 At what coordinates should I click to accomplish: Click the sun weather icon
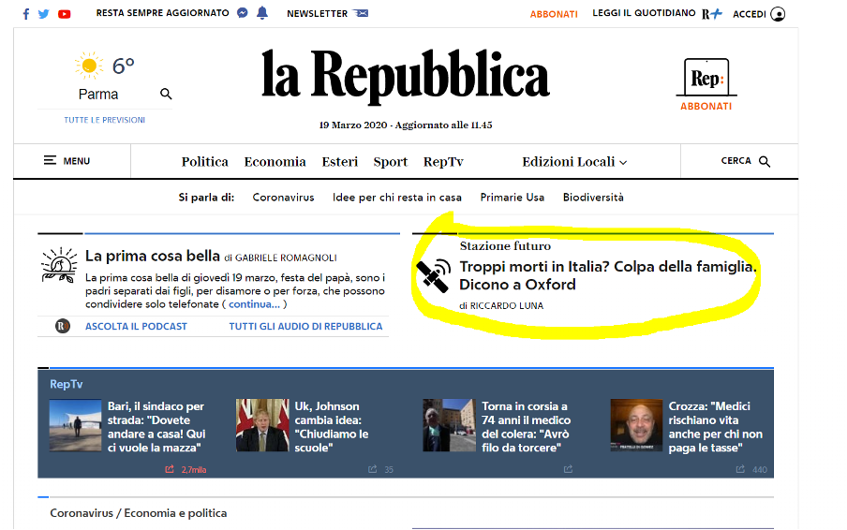click(89, 66)
